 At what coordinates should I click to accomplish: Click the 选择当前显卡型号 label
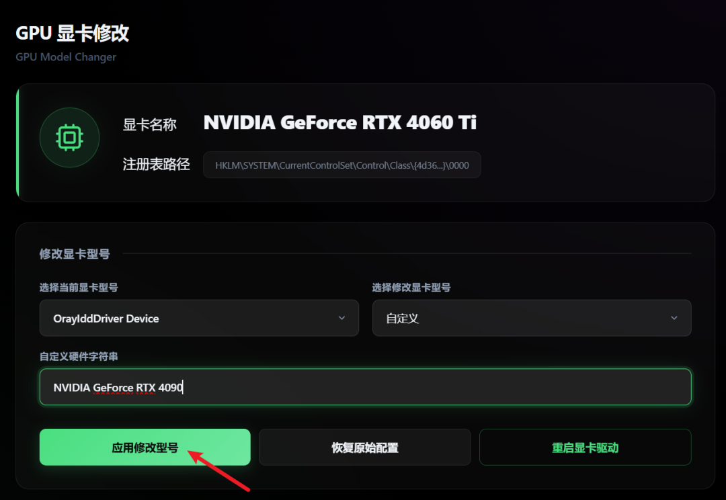(x=79, y=288)
